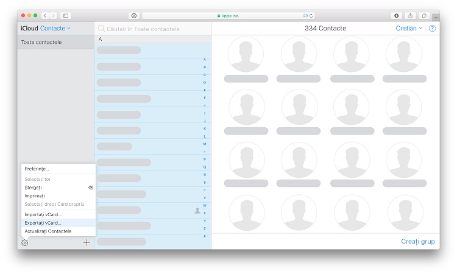This screenshot has height=274, width=457.
Task: Open Preferințe... from the settings menu
Action: point(37,169)
